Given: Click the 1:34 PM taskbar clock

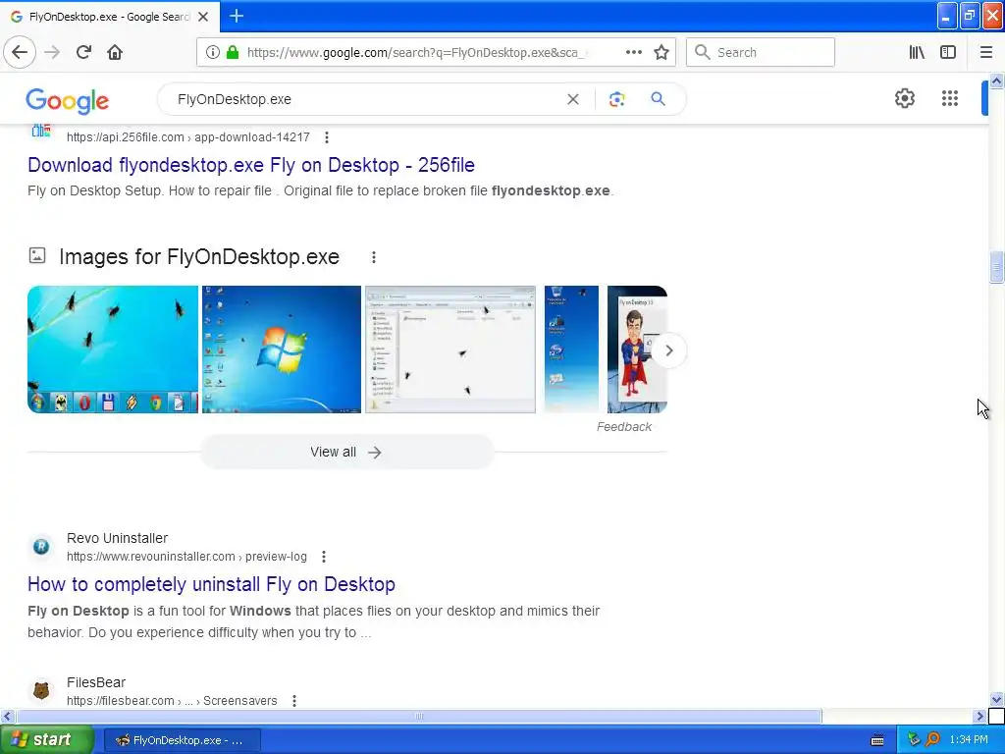Looking at the screenshot, I should point(969,739).
